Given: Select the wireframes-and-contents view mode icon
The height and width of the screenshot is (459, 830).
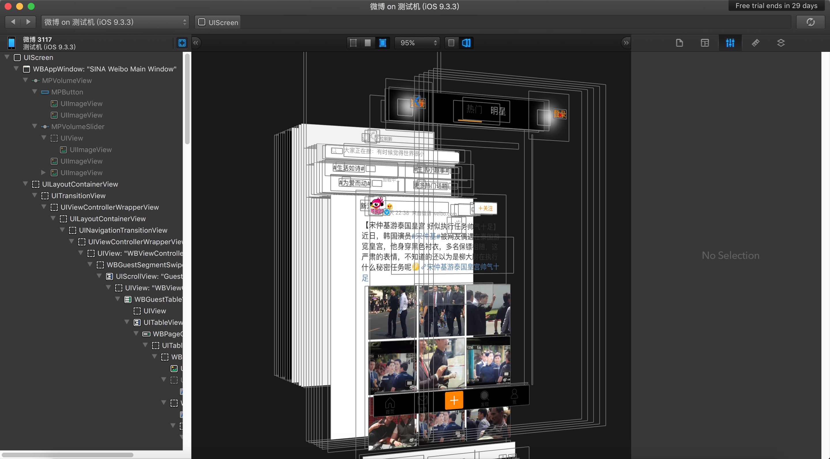Looking at the screenshot, I should [x=382, y=43].
